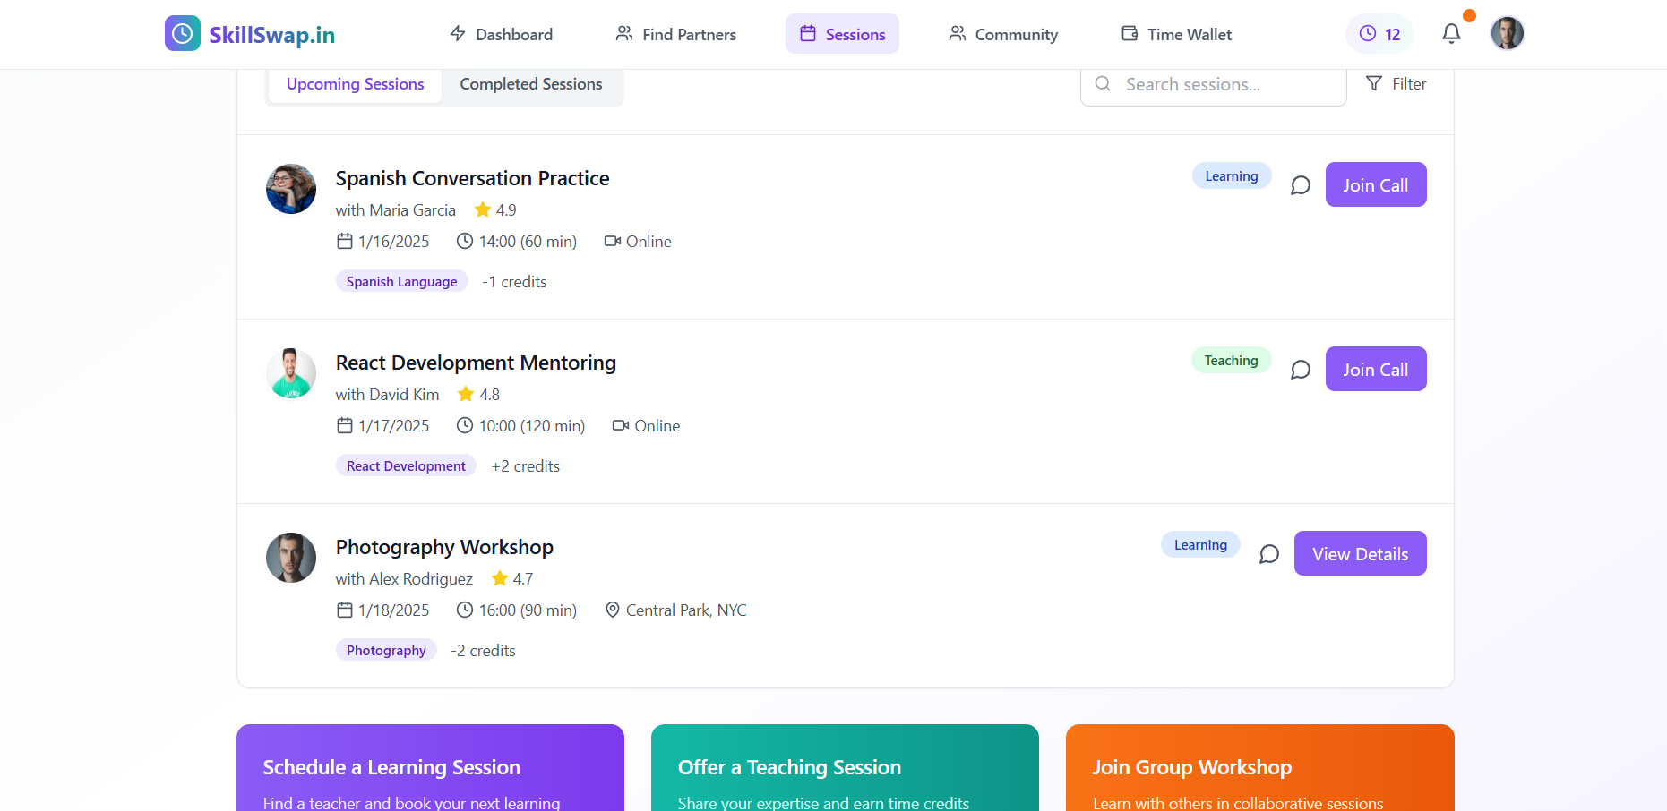Click the Teaching badge on React session
This screenshot has width=1667, height=811.
[x=1232, y=361]
